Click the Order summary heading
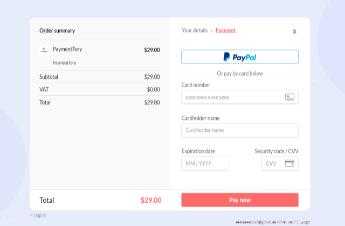Image resolution: width=345 pixels, height=226 pixels. [x=57, y=31]
